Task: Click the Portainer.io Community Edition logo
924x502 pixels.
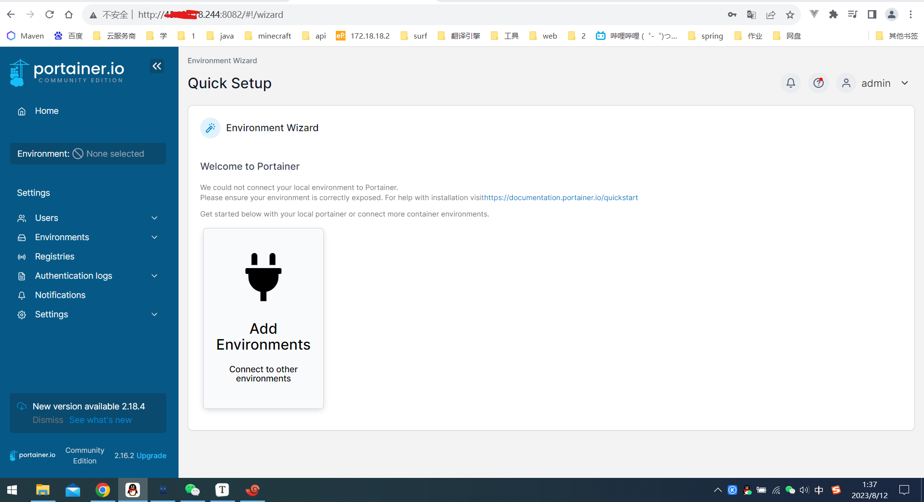Action: click(x=67, y=72)
